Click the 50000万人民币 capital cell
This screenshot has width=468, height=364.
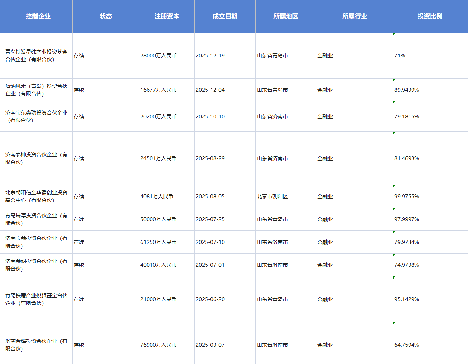[167, 219]
